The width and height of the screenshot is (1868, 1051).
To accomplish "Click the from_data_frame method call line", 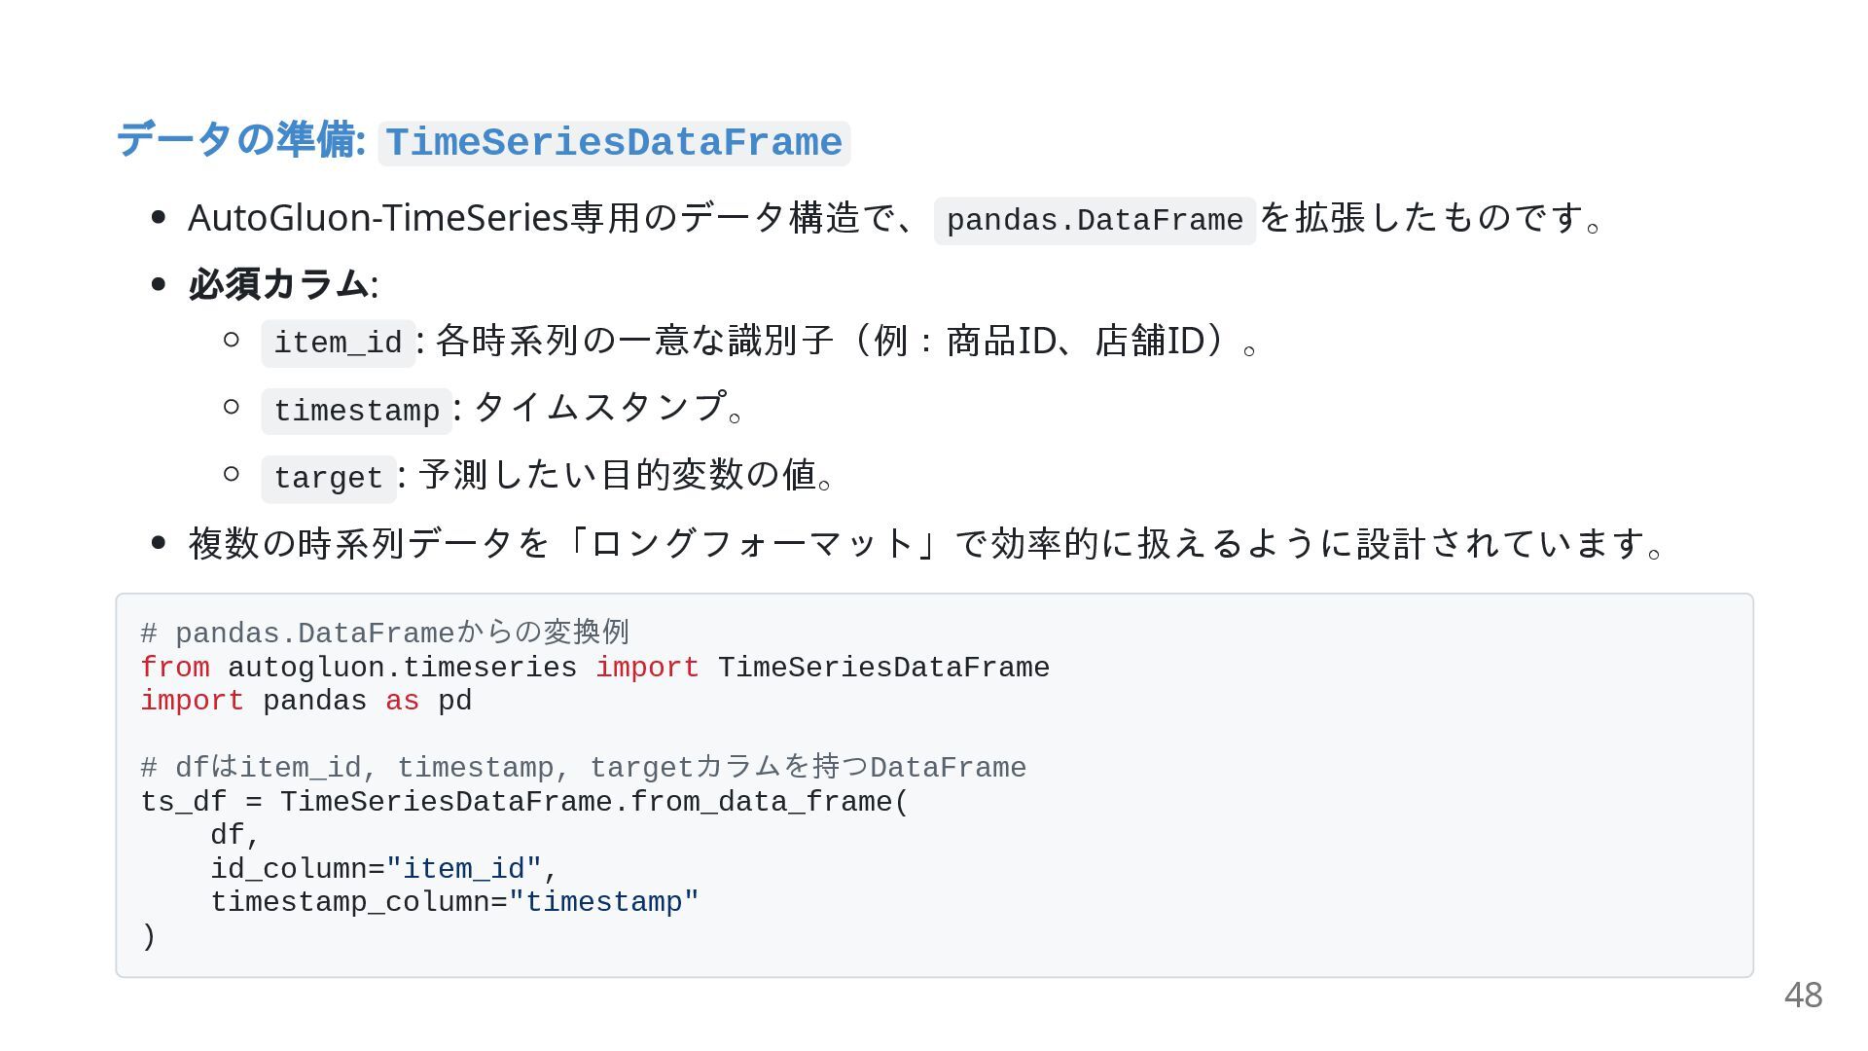I will [x=524, y=802].
